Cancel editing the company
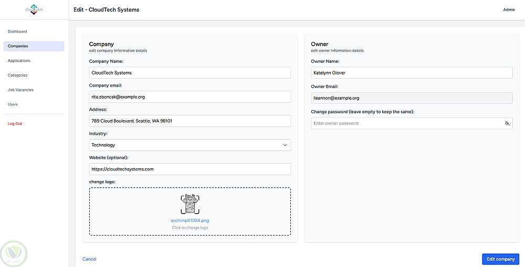The image size is (525, 267). 89,259
